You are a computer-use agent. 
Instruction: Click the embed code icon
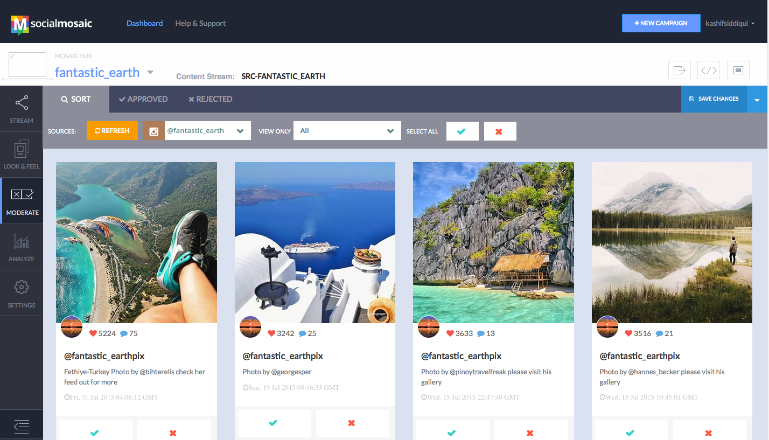(x=708, y=70)
